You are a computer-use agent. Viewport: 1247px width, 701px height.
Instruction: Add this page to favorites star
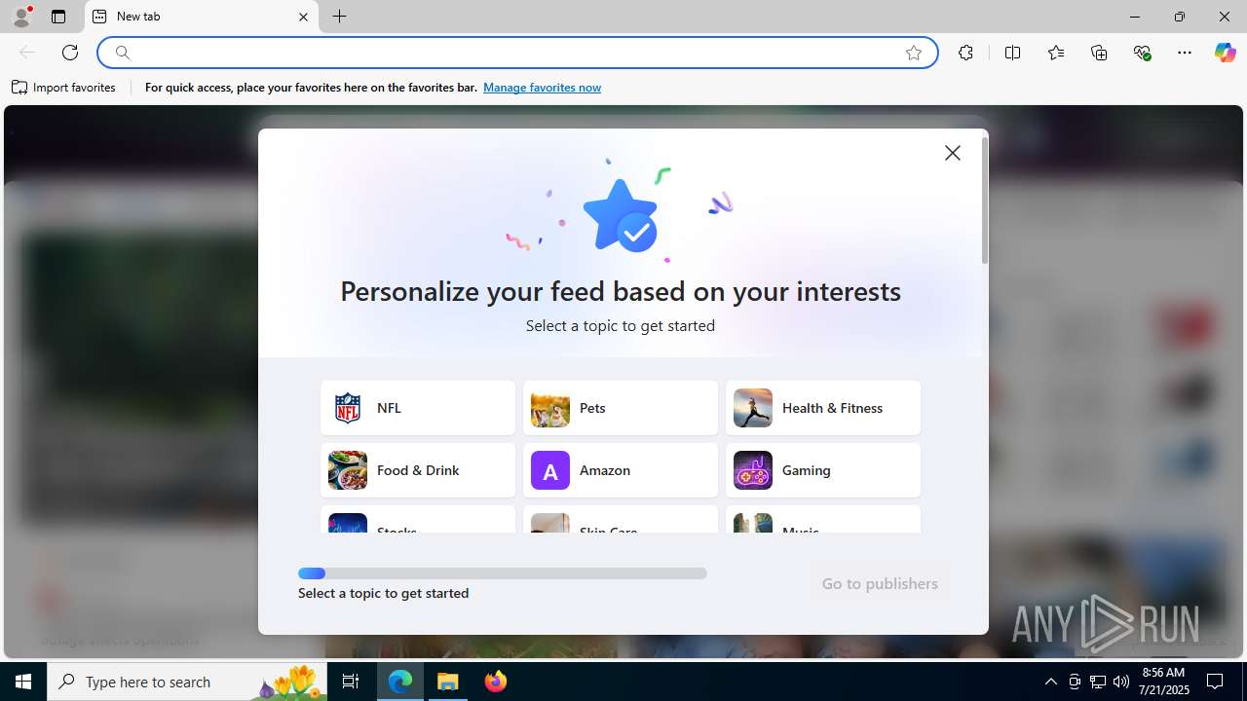tap(914, 53)
